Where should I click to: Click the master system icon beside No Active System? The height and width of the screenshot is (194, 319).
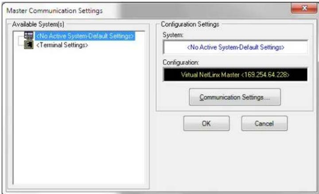click(29, 36)
